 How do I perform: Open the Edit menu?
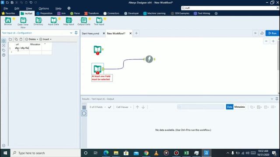tap(17, 8)
